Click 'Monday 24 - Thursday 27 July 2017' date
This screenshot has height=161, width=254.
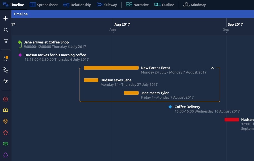129,85
